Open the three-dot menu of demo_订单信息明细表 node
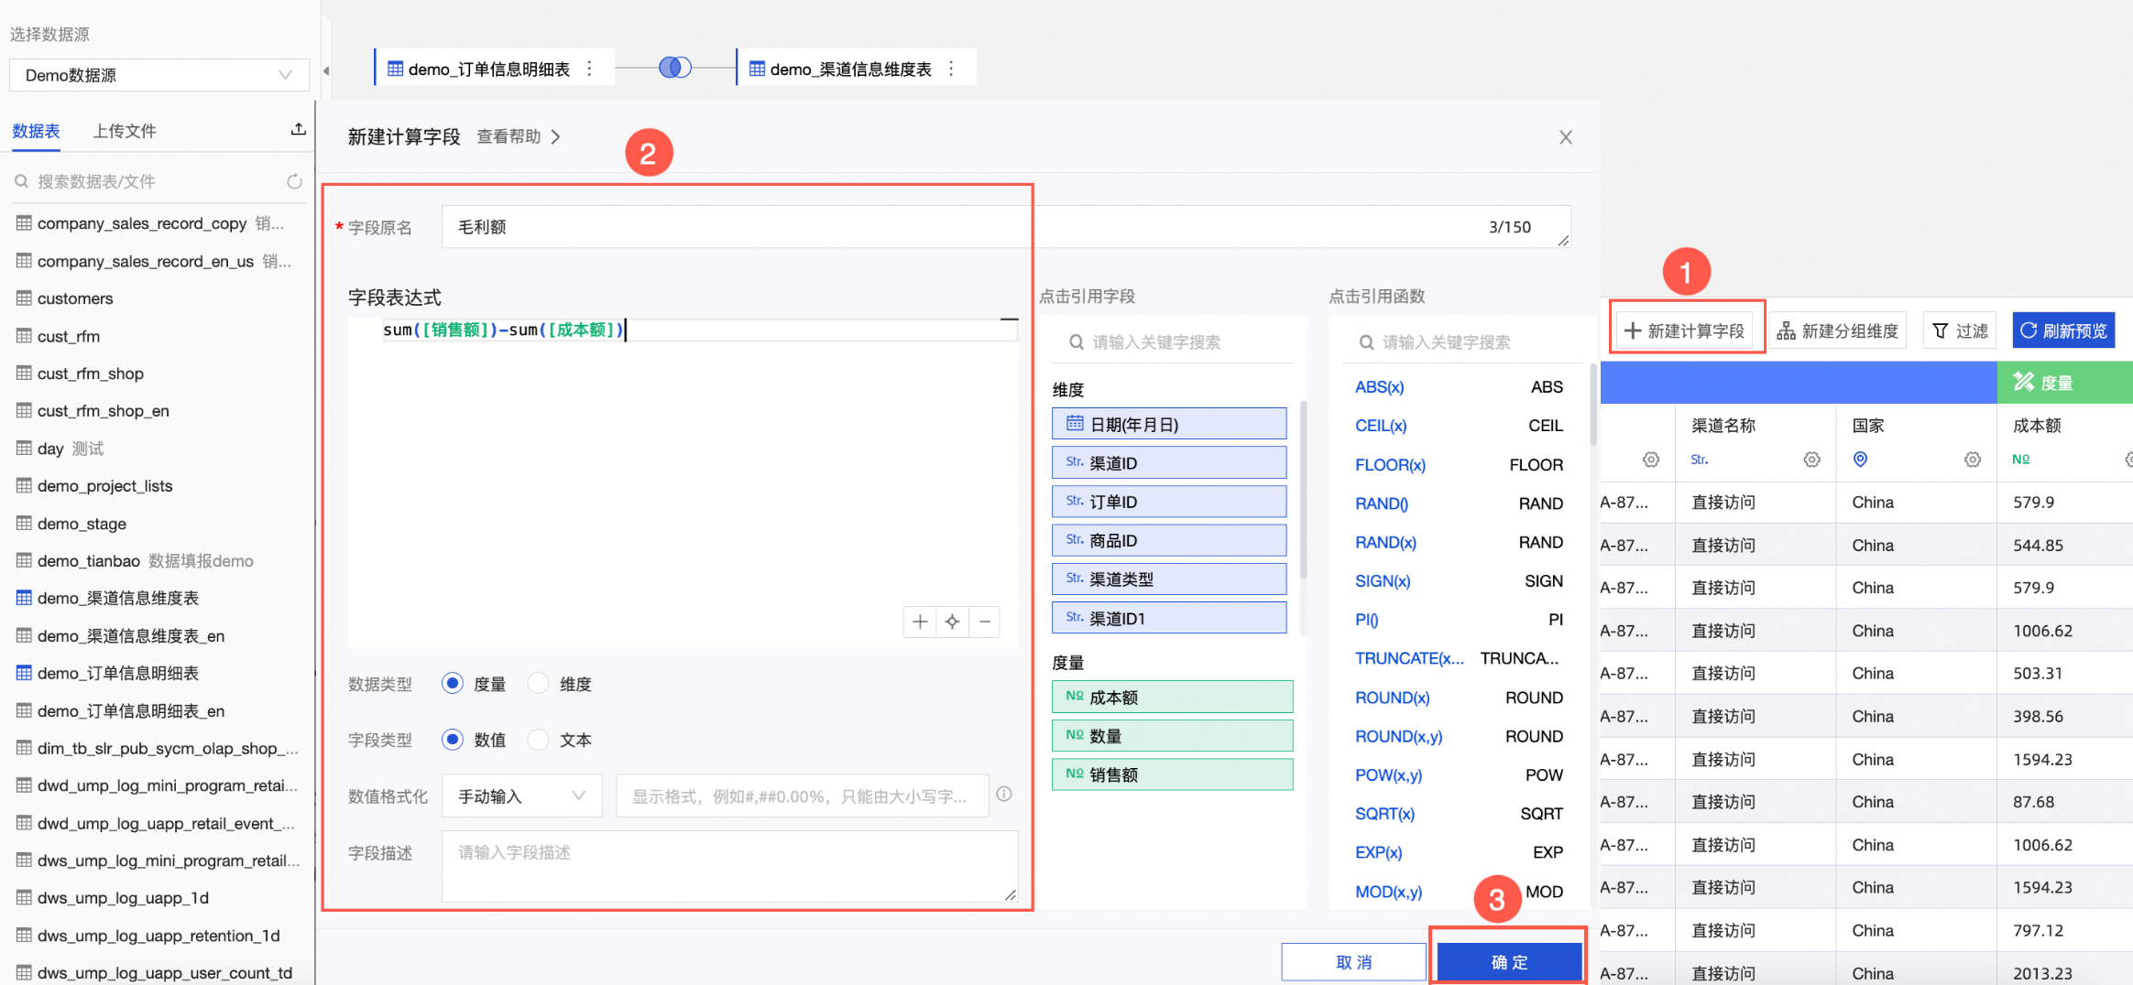The height and width of the screenshot is (985, 2133). [x=589, y=69]
